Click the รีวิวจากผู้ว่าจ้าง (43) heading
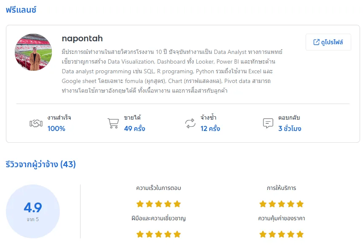Image resolution: width=363 pixels, height=251 pixels. point(41,164)
